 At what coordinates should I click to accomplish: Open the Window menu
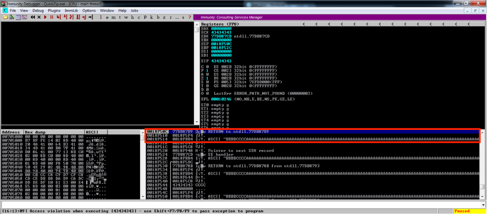pos(107,10)
